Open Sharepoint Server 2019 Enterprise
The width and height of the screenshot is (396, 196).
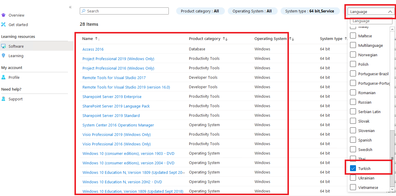112,97
